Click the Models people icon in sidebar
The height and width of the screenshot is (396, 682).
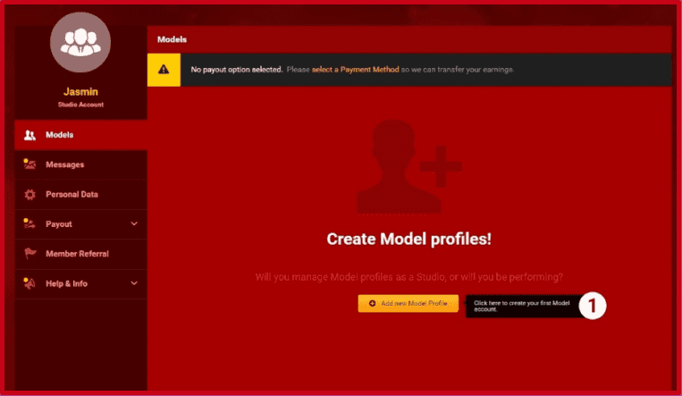29,135
